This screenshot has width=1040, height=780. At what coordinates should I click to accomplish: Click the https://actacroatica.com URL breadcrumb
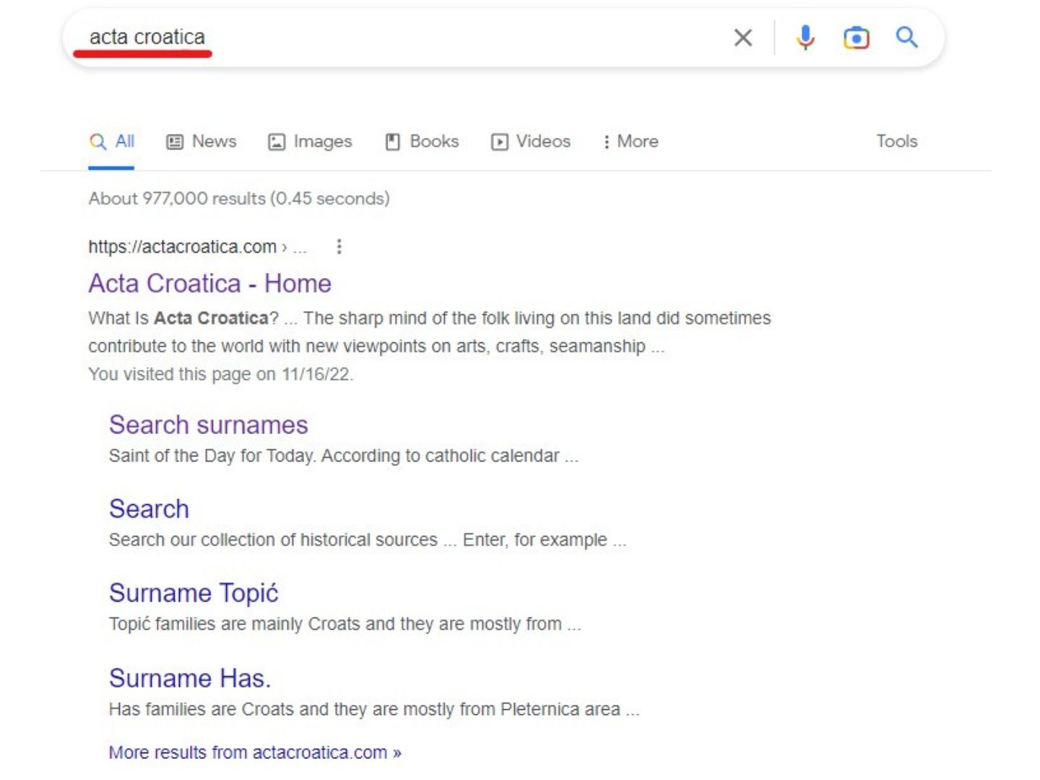point(197,247)
